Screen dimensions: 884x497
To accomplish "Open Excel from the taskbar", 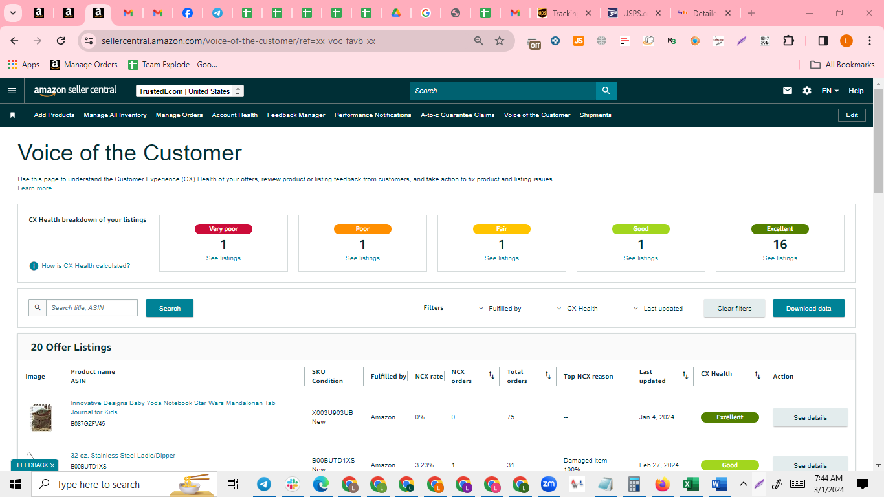I will 691,484.
